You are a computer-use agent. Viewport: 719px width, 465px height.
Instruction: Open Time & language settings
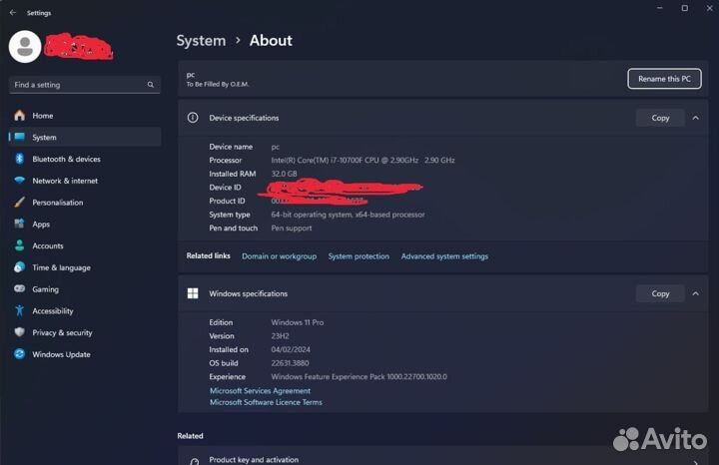(85, 267)
